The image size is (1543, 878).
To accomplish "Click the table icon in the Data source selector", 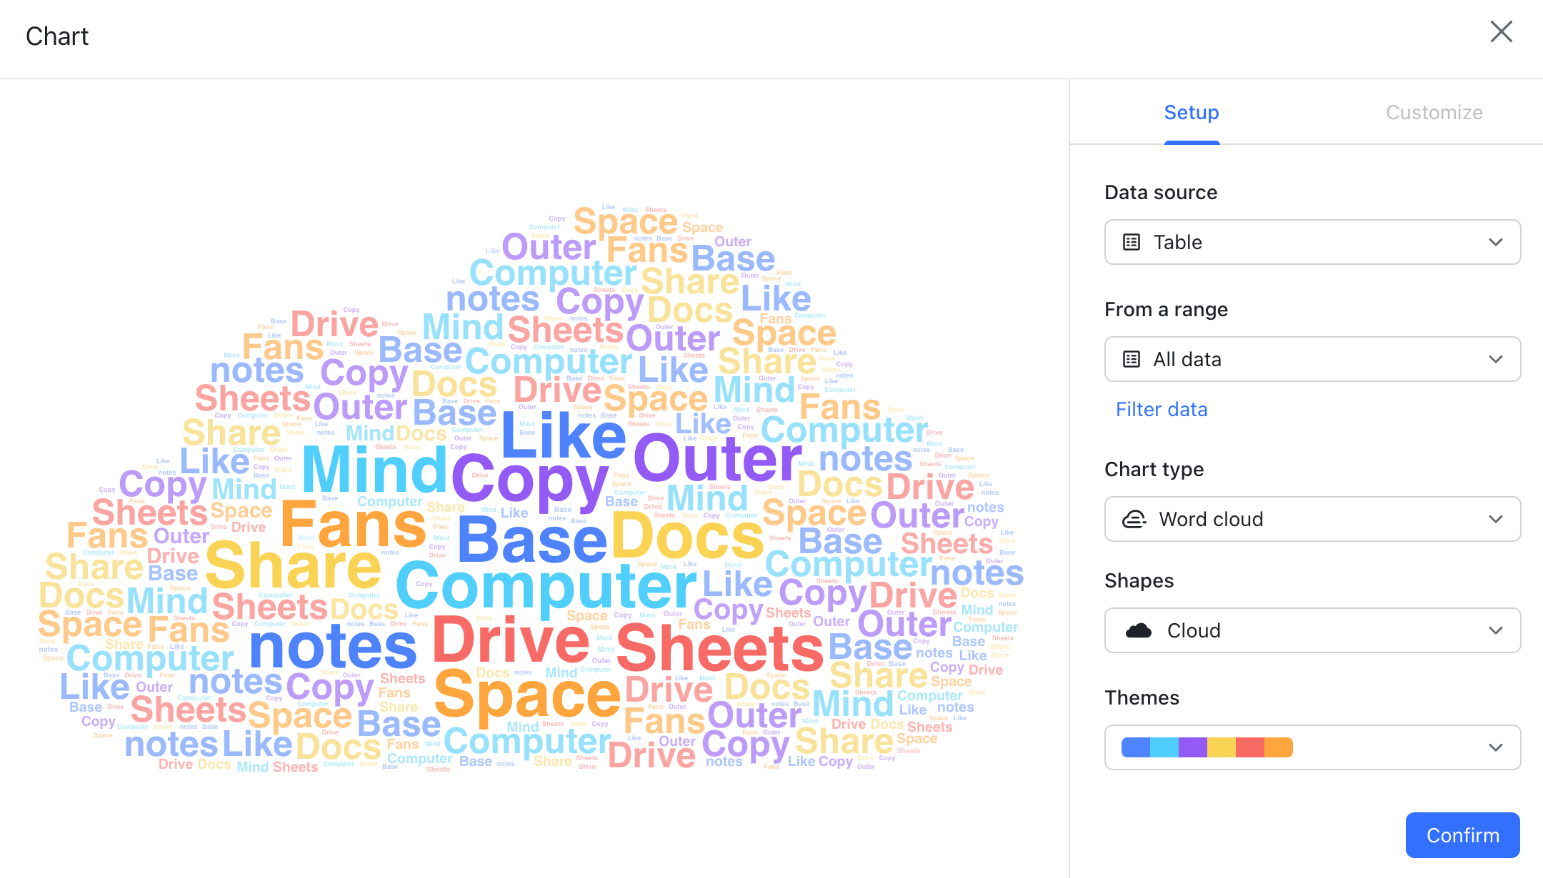I will tap(1132, 242).
